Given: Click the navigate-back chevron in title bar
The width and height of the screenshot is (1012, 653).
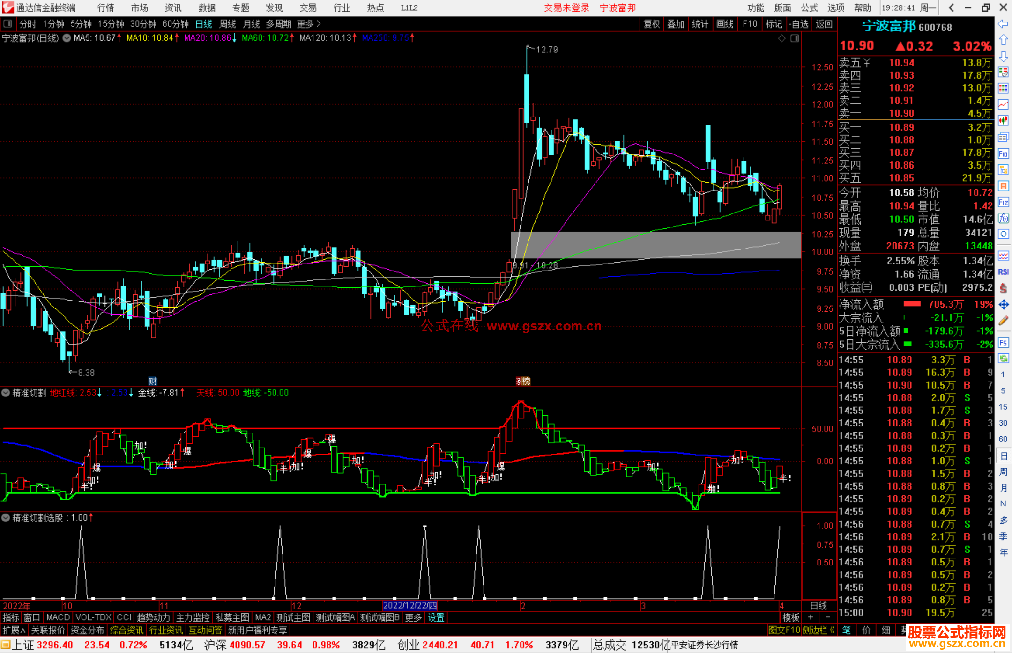Looking at the screenshot, I should pyautogui.click(x=951, y=7).
